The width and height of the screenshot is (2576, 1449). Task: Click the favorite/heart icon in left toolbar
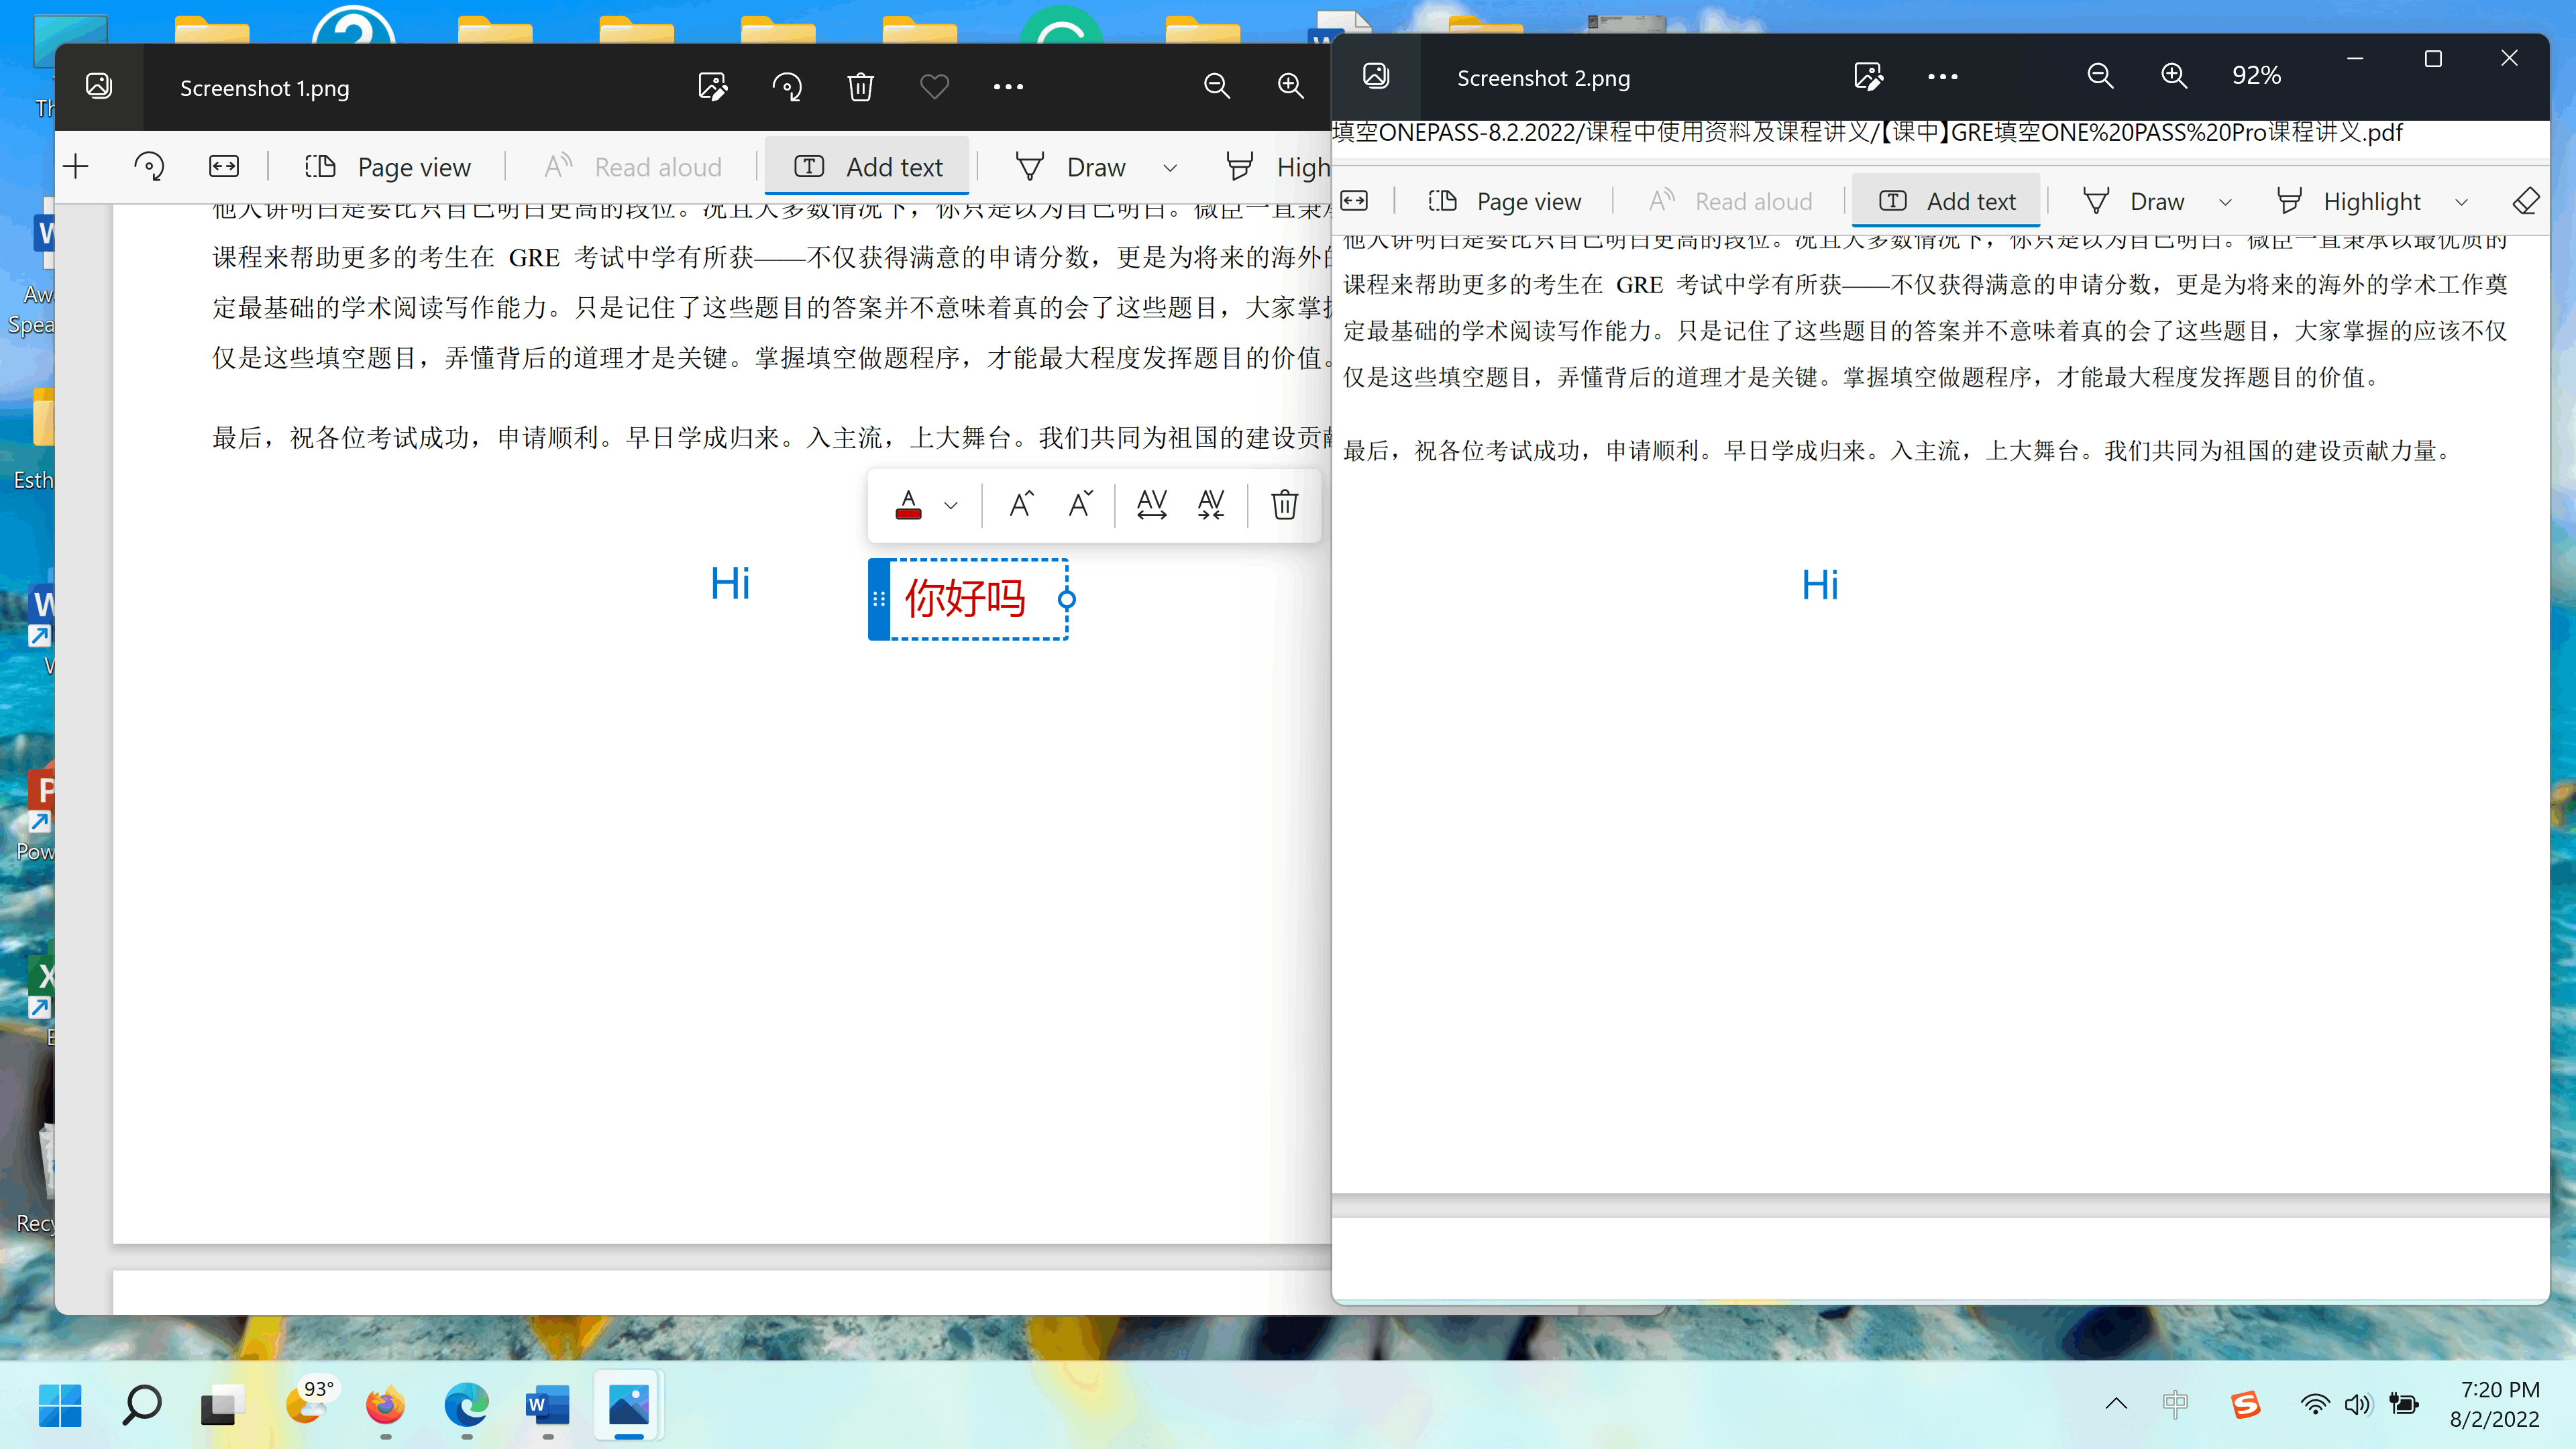(x=934, y=87)
